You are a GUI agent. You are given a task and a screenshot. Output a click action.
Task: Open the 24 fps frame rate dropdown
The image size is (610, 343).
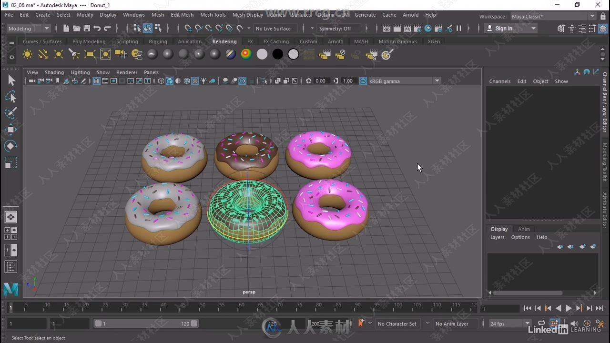[510, 323]
